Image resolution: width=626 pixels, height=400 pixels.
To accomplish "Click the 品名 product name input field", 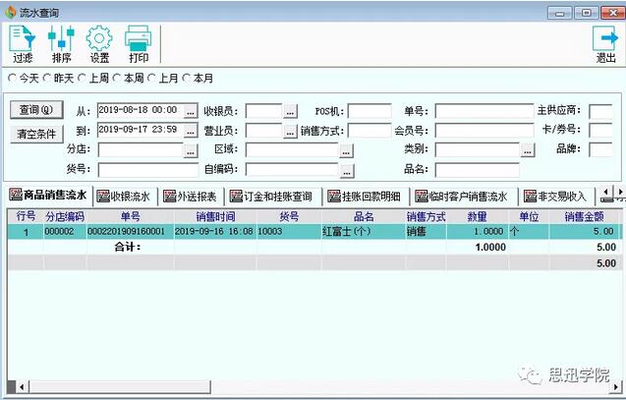I will (x=477, y=170).
